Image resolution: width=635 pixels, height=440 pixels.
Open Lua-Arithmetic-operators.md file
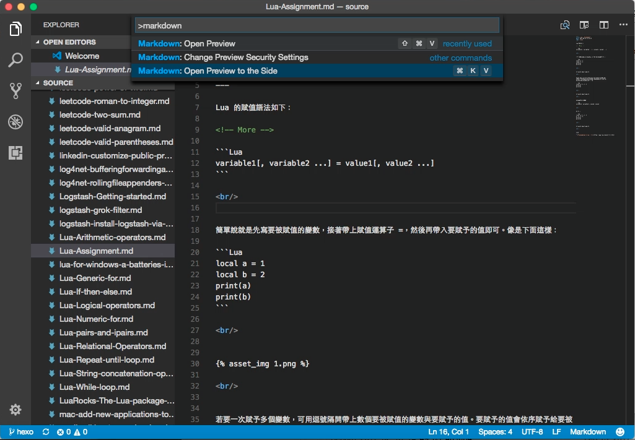pos(103,238)
